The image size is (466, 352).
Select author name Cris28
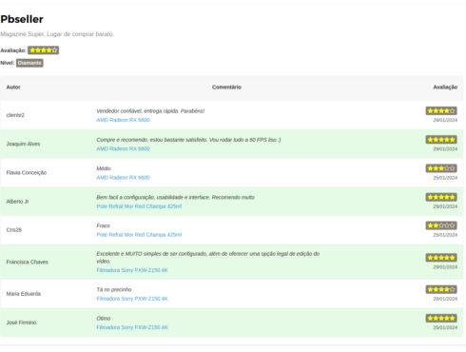[x=14, y=230]
